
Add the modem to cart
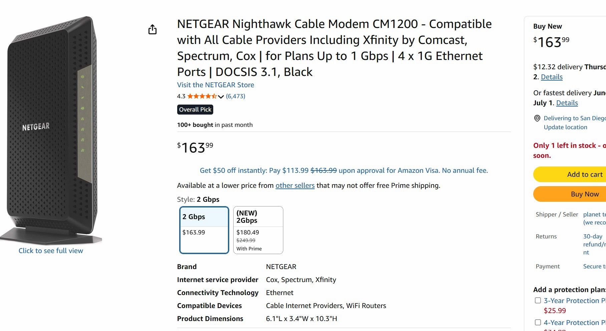570,174
